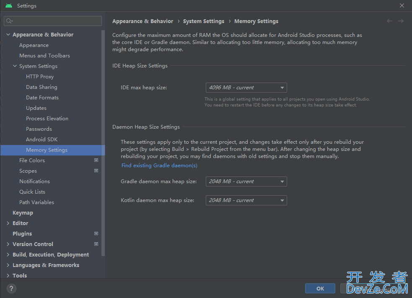Click the OK button
Viewport: 412px width, 298px height.
(320, 288)
